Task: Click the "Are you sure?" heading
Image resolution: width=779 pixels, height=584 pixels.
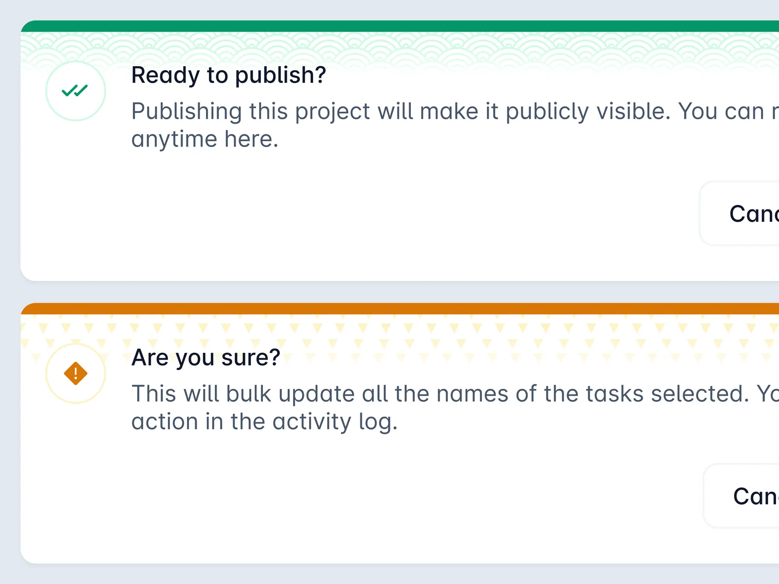Action: coord(205,358)
